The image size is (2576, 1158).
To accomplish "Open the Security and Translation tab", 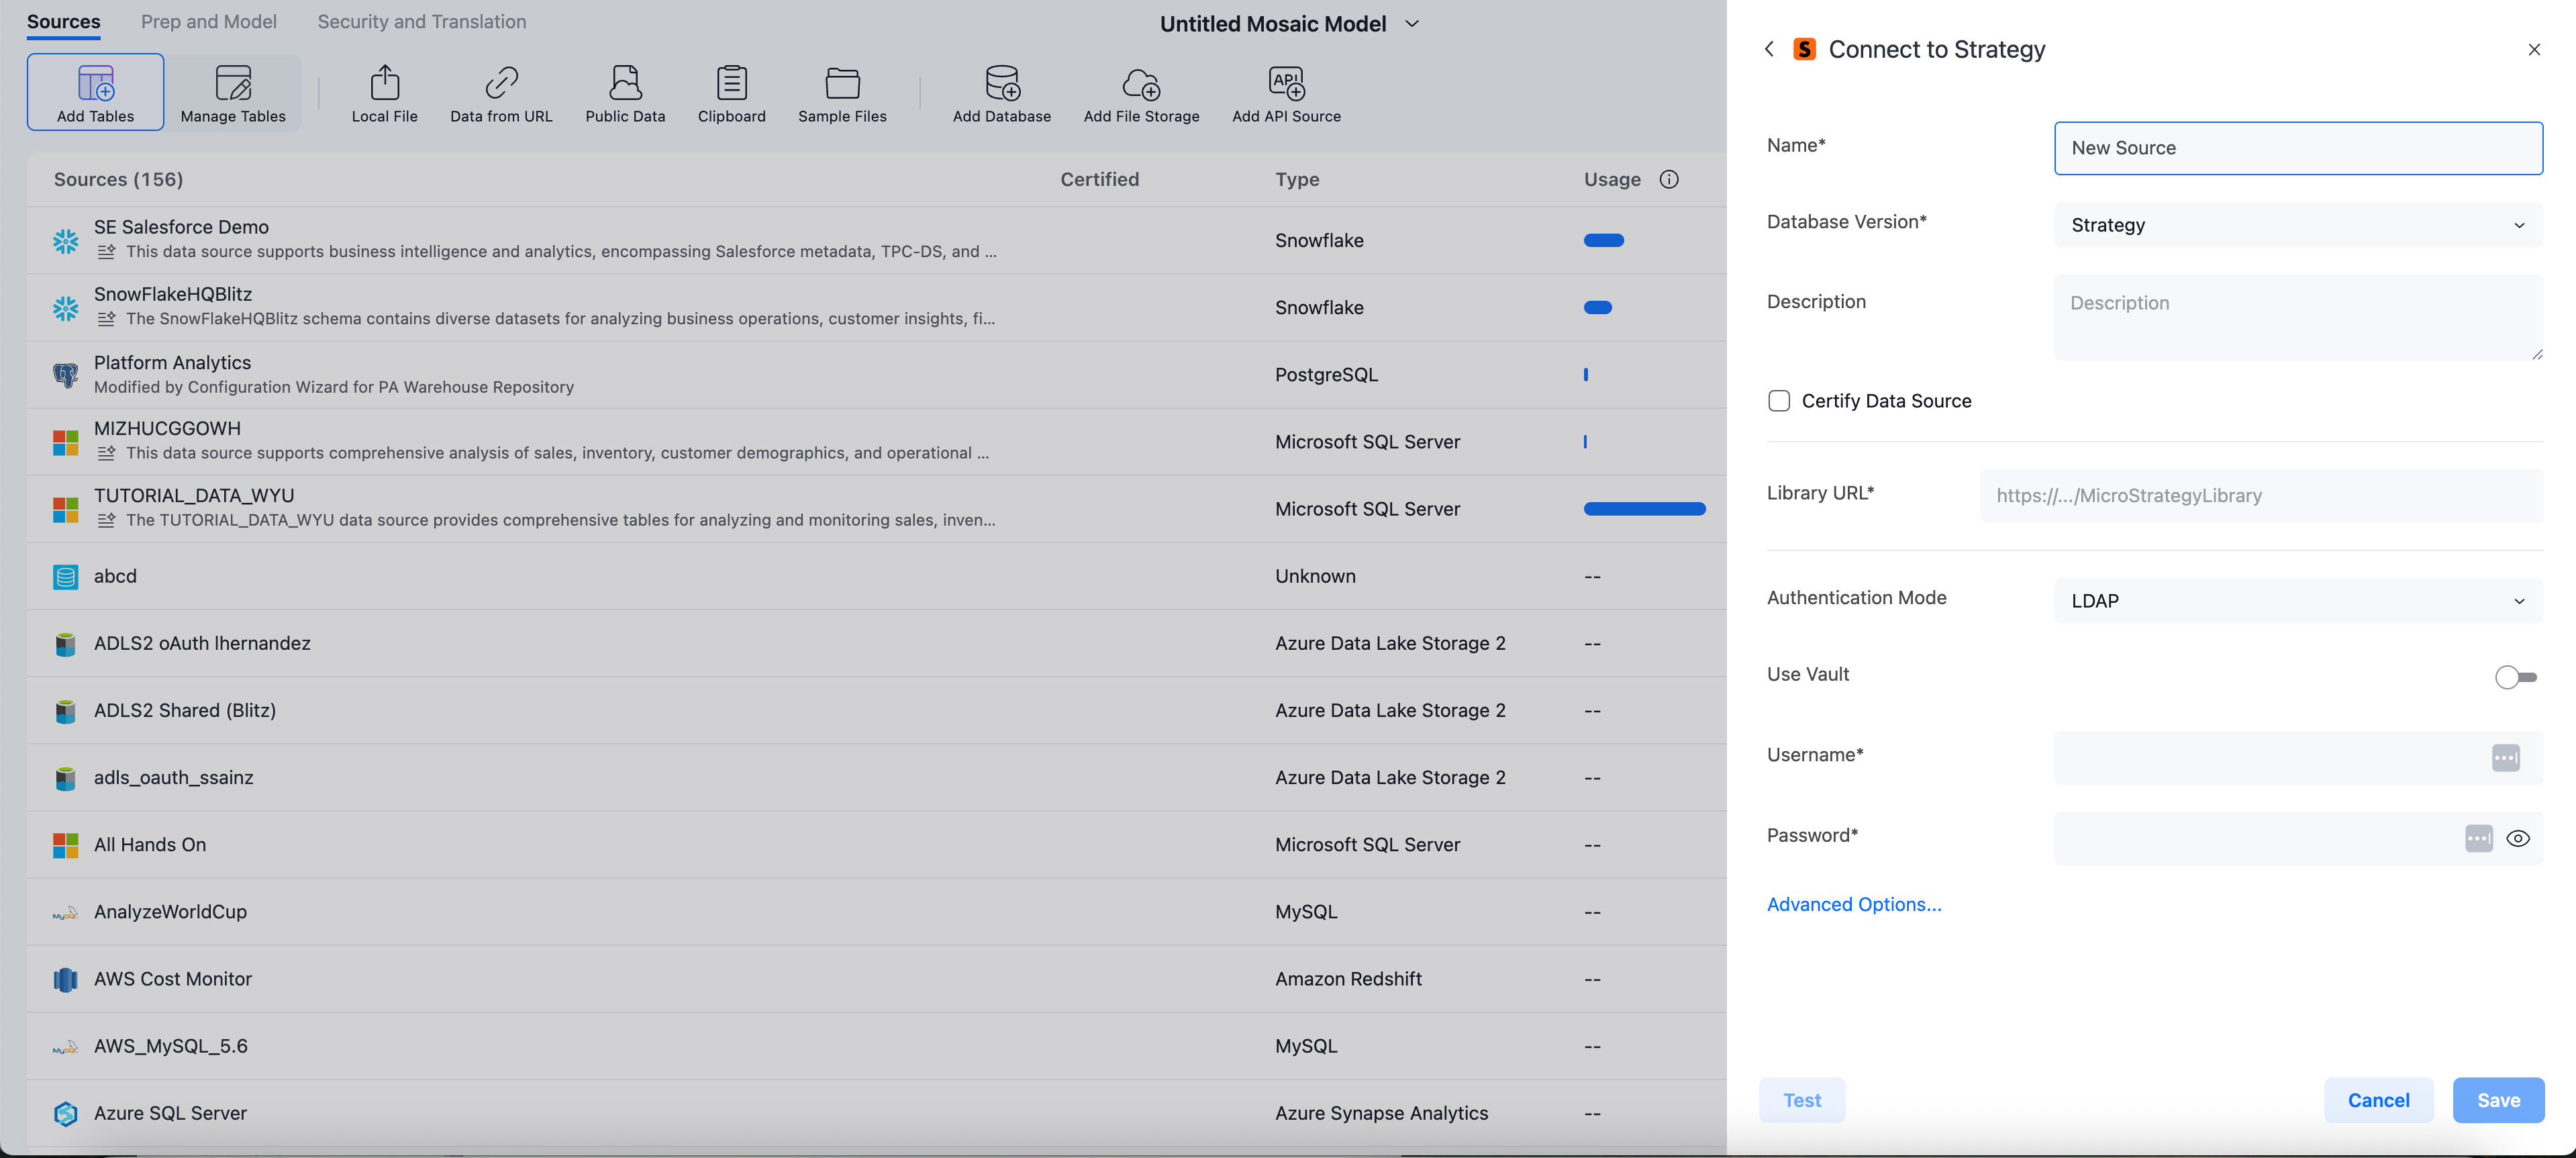I will (422, 22).
